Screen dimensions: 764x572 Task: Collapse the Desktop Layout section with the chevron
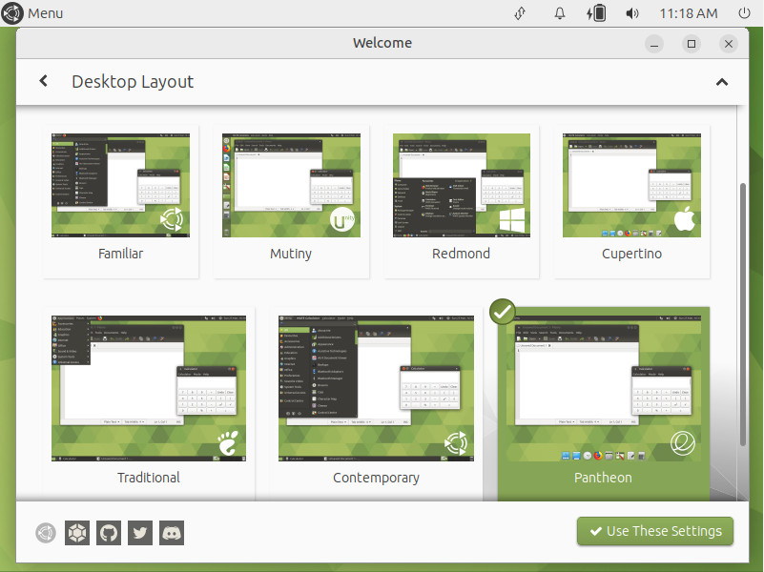(x=722, y=82)
